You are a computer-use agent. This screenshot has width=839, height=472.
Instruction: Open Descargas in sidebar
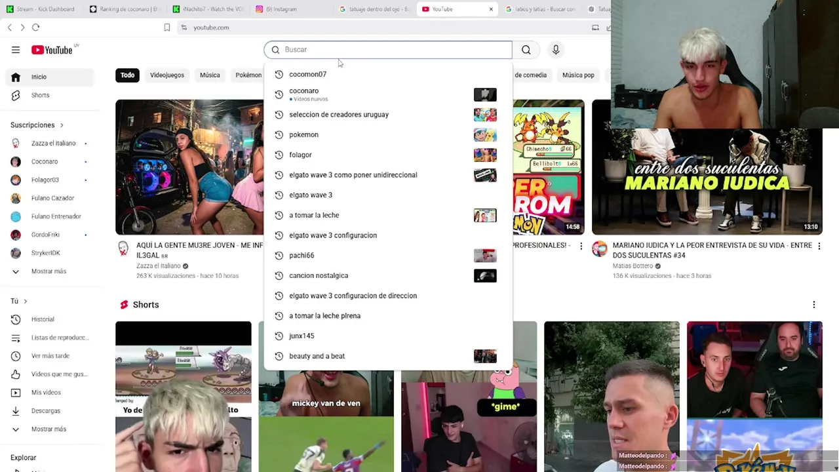pyautogui.click(x=49, y=411)
